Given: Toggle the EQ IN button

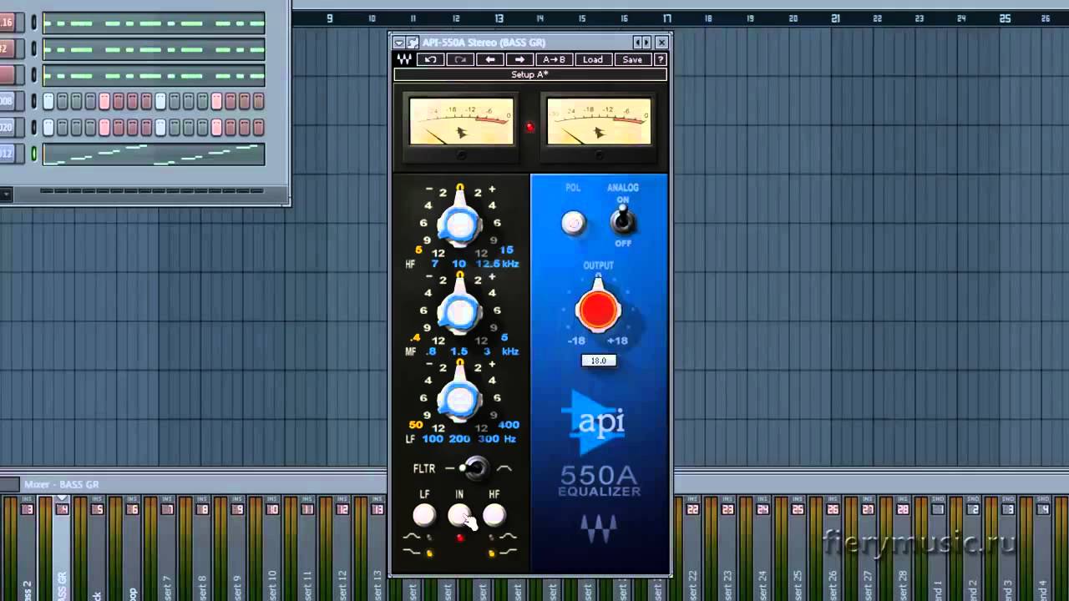Looking at the screenshot, I should [459, 516].
